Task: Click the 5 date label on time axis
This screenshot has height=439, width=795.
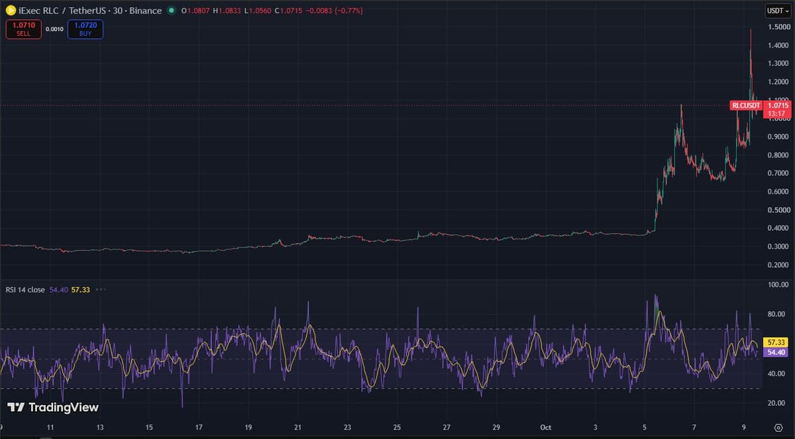Action: point(645,427)
